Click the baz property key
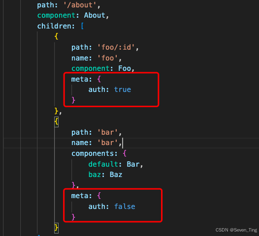The height and width of the screenshot is (236, 259). 95,175
